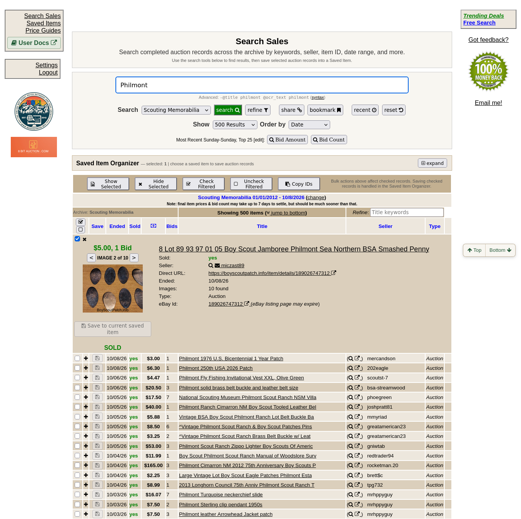Image resolution: width=521 pixels, height=519 pixels.
Task: Click the smashed penny thumbnail image
Action: click(113, 288)
